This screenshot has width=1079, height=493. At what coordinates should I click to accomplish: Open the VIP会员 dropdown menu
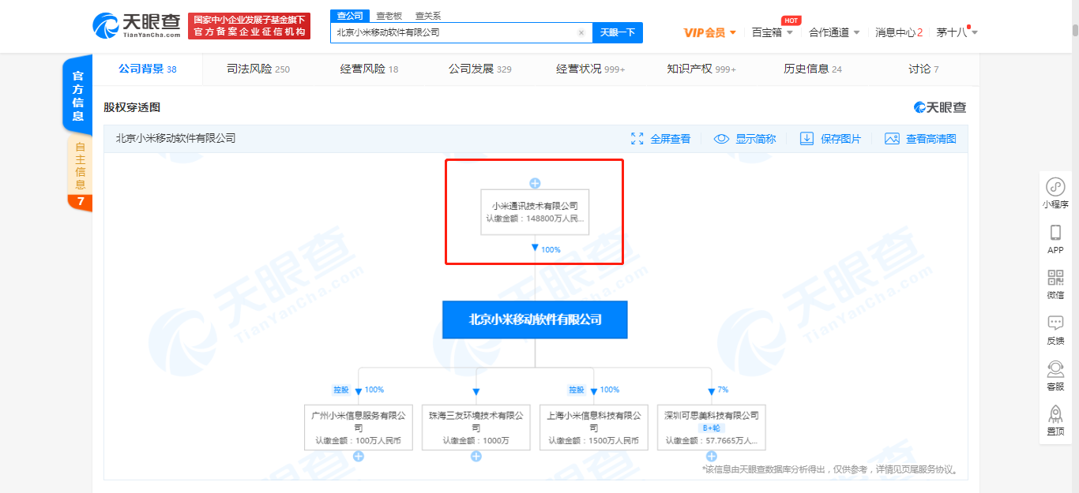pos(709,32)
